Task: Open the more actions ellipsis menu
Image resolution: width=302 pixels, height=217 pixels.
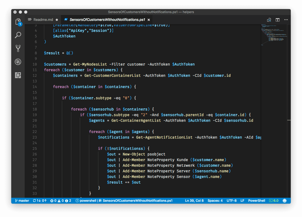Action: 286,20
